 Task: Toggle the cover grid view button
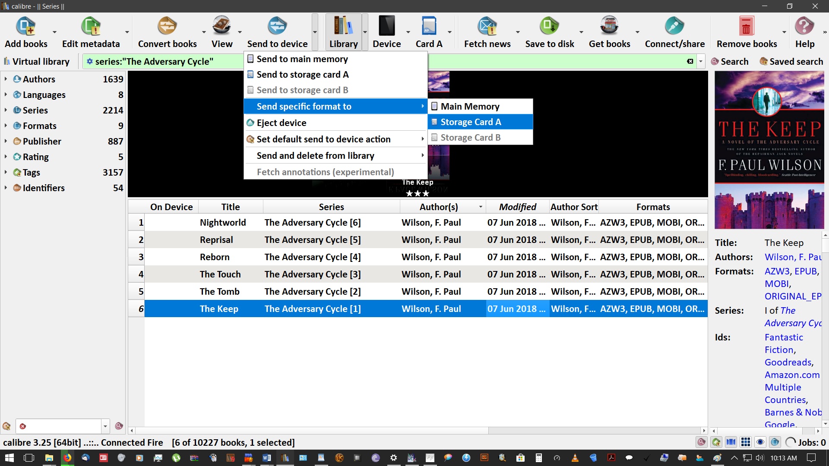click(746, 442)
